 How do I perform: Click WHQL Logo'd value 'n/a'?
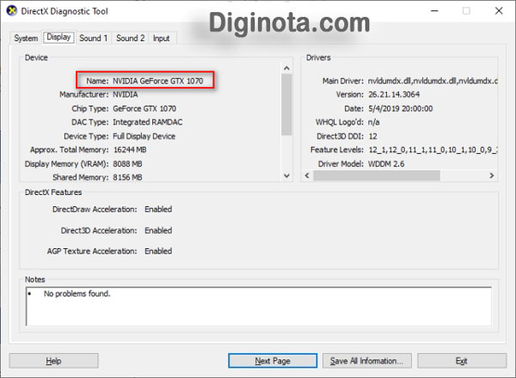(374, 122)
